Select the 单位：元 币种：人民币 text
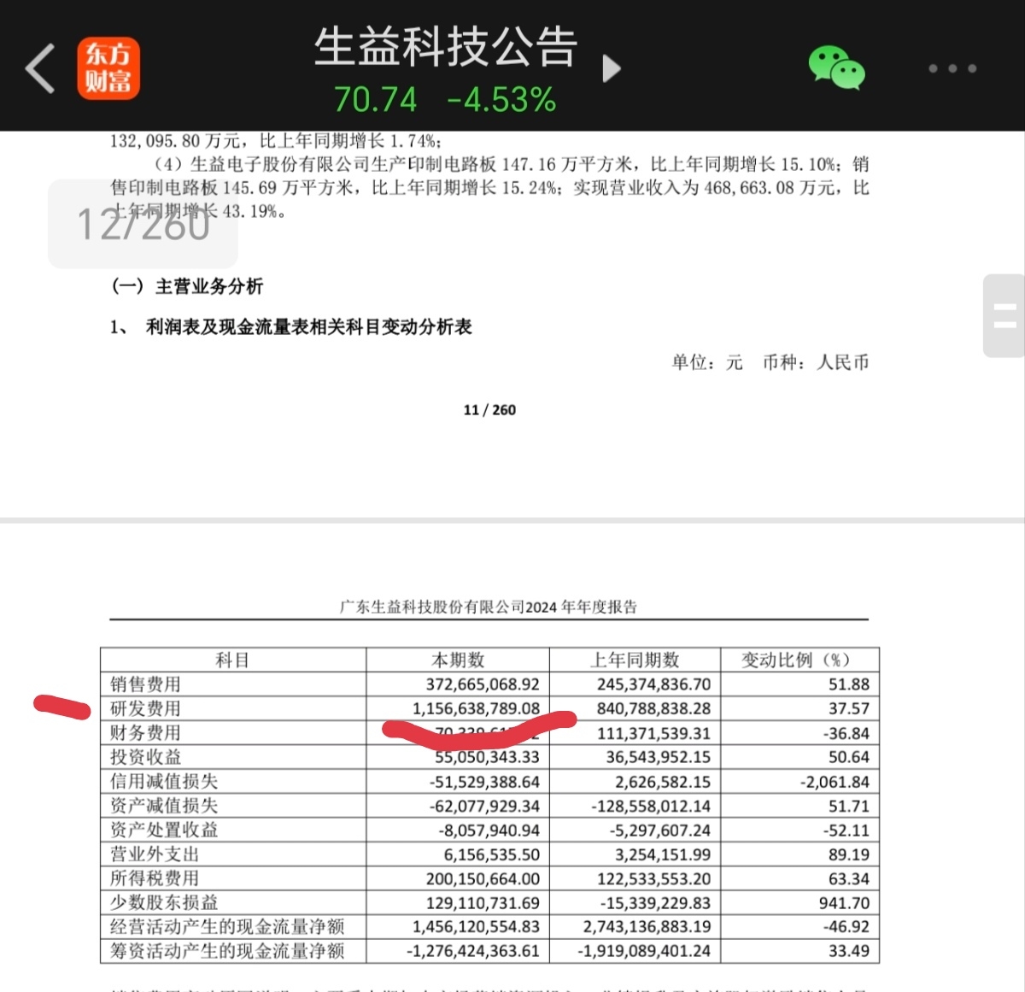 [770, 362]
